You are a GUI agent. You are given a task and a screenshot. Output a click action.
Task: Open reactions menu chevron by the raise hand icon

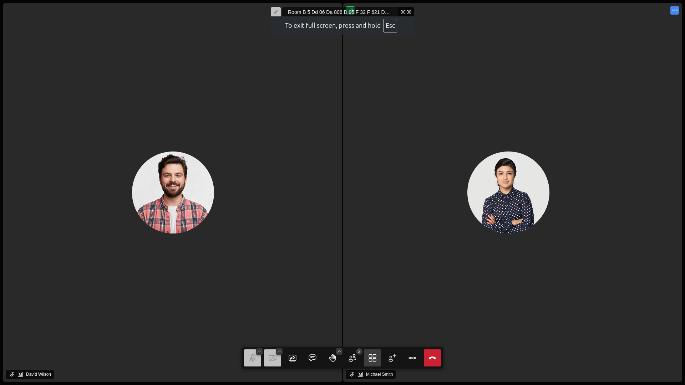click(339, 352)
